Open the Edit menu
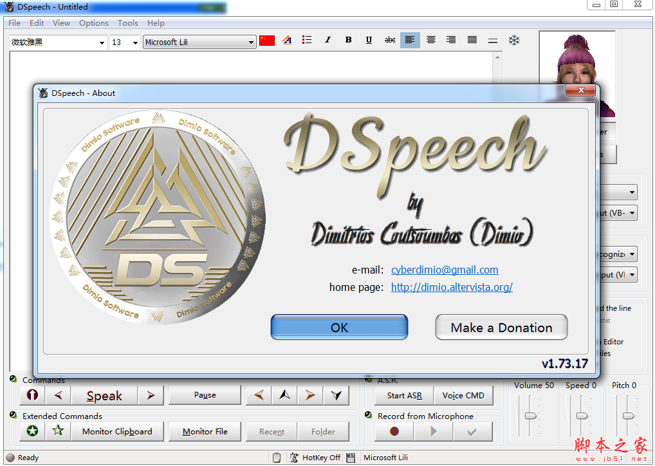This screenshot has height=466, width=655. coord(37,23)
